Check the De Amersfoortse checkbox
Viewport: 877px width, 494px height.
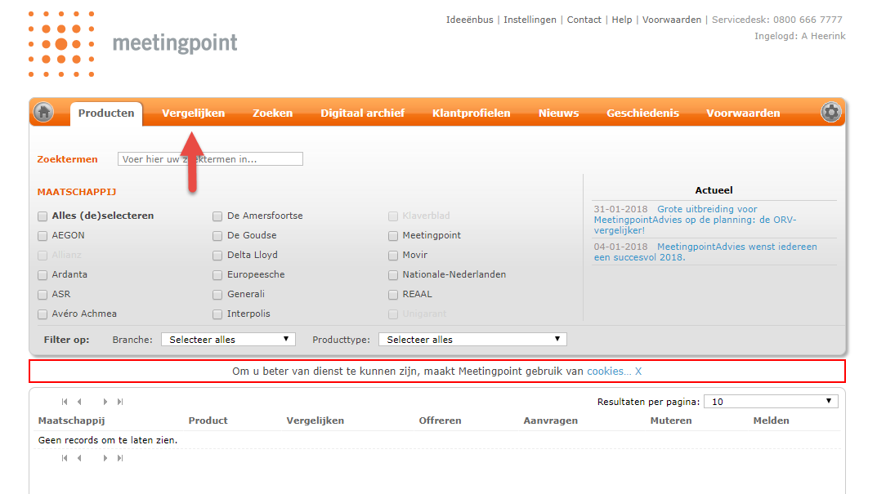pyautogui.click(x=217, y=216)
